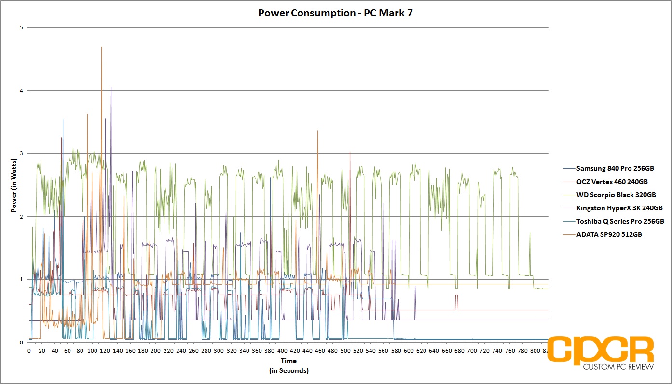672x384 pixels.
Task: Click the x-axis tick label 300
Action: tap(219, 350)
